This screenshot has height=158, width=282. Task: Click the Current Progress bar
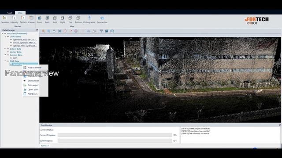(115, 135)
